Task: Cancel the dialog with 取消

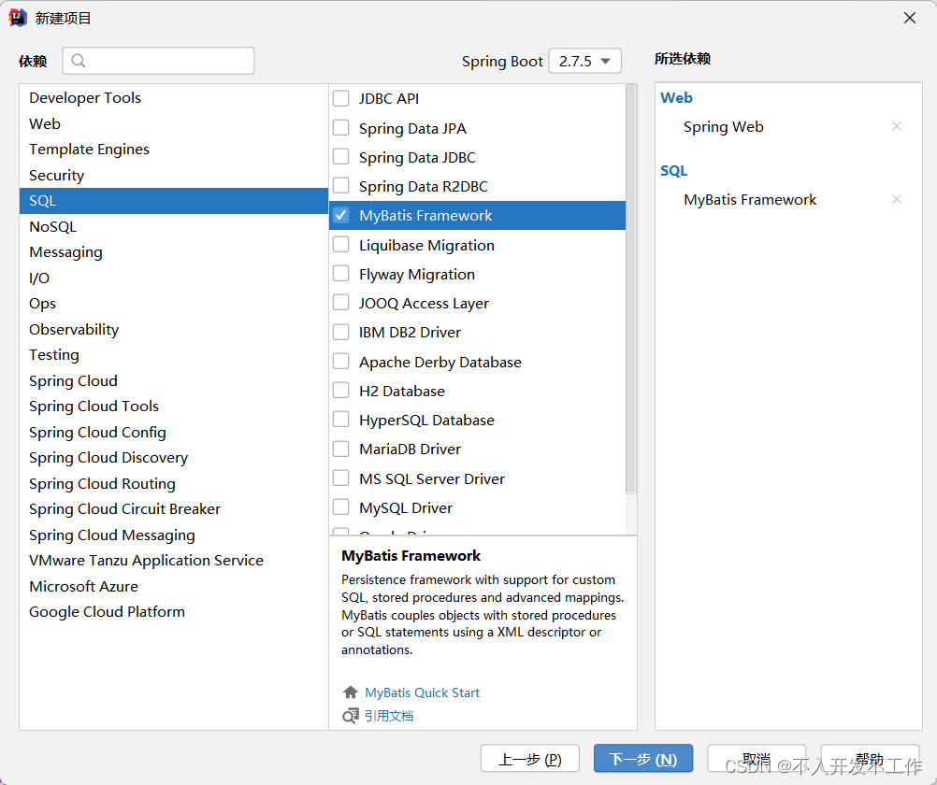Action: click(757, 759)
